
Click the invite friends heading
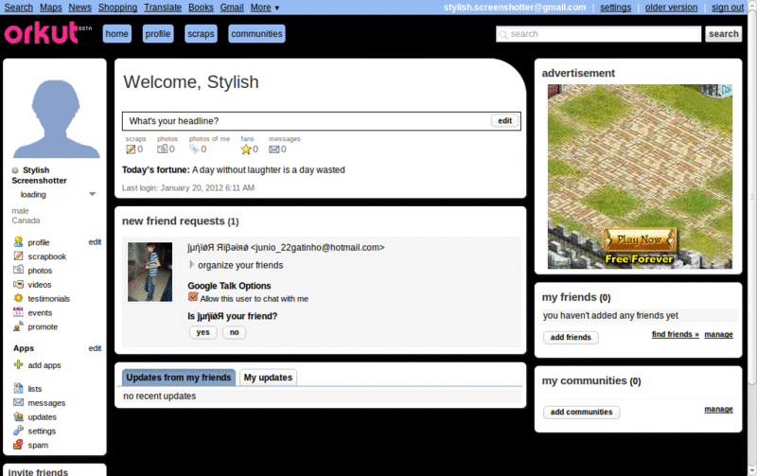point(38,471)
